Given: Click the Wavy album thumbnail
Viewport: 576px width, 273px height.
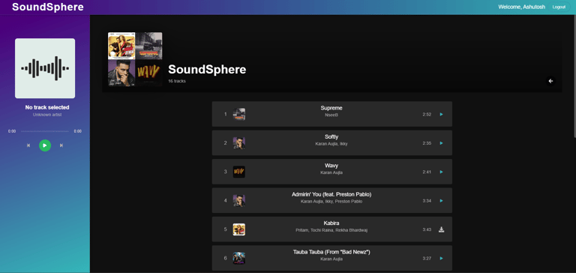Looking at the screenshot, I should (x=239, y=172).
